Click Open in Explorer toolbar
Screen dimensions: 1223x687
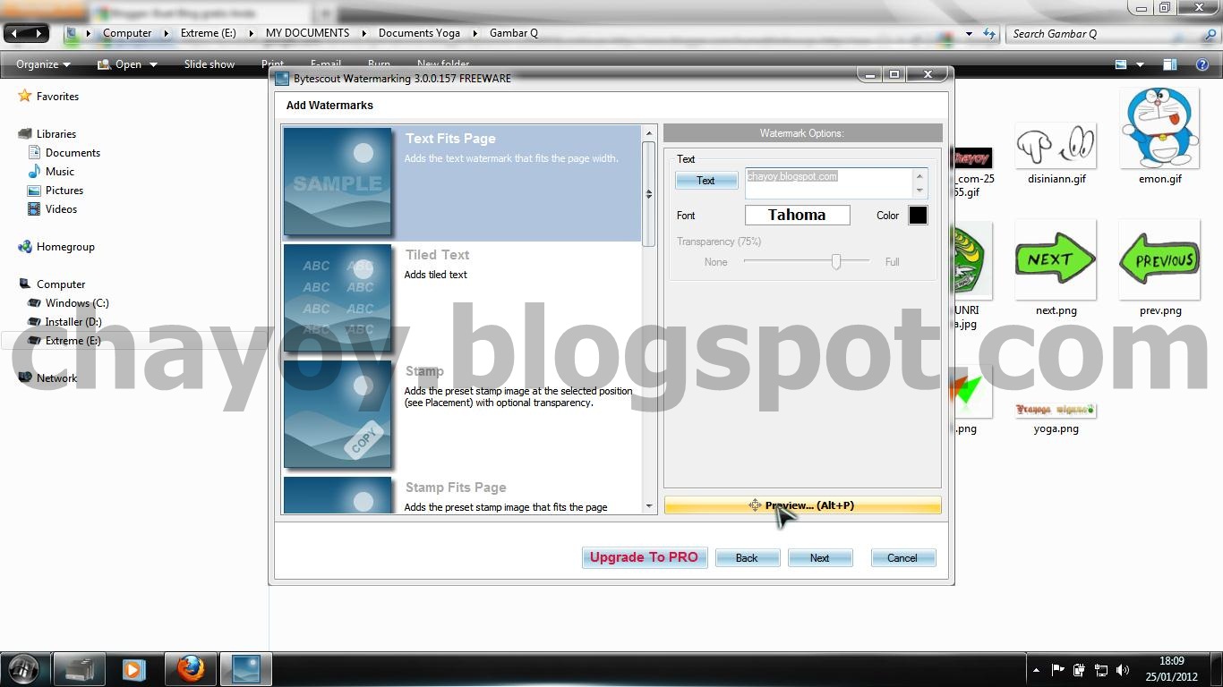coord(119,64)
